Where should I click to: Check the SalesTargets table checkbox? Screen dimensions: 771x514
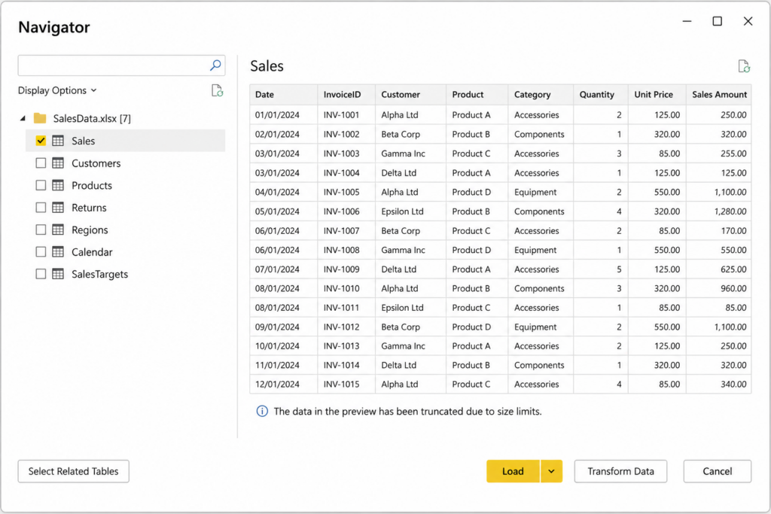click(x=41, y=274)
